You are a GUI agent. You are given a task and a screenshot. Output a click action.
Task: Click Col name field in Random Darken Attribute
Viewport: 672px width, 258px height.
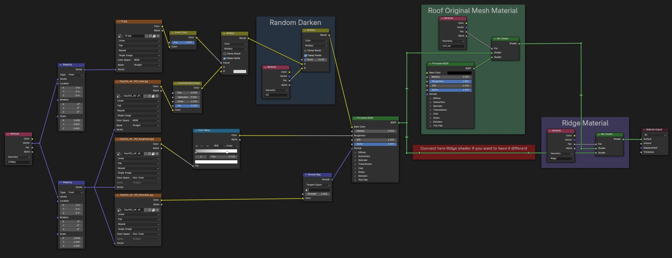[276, 95]
